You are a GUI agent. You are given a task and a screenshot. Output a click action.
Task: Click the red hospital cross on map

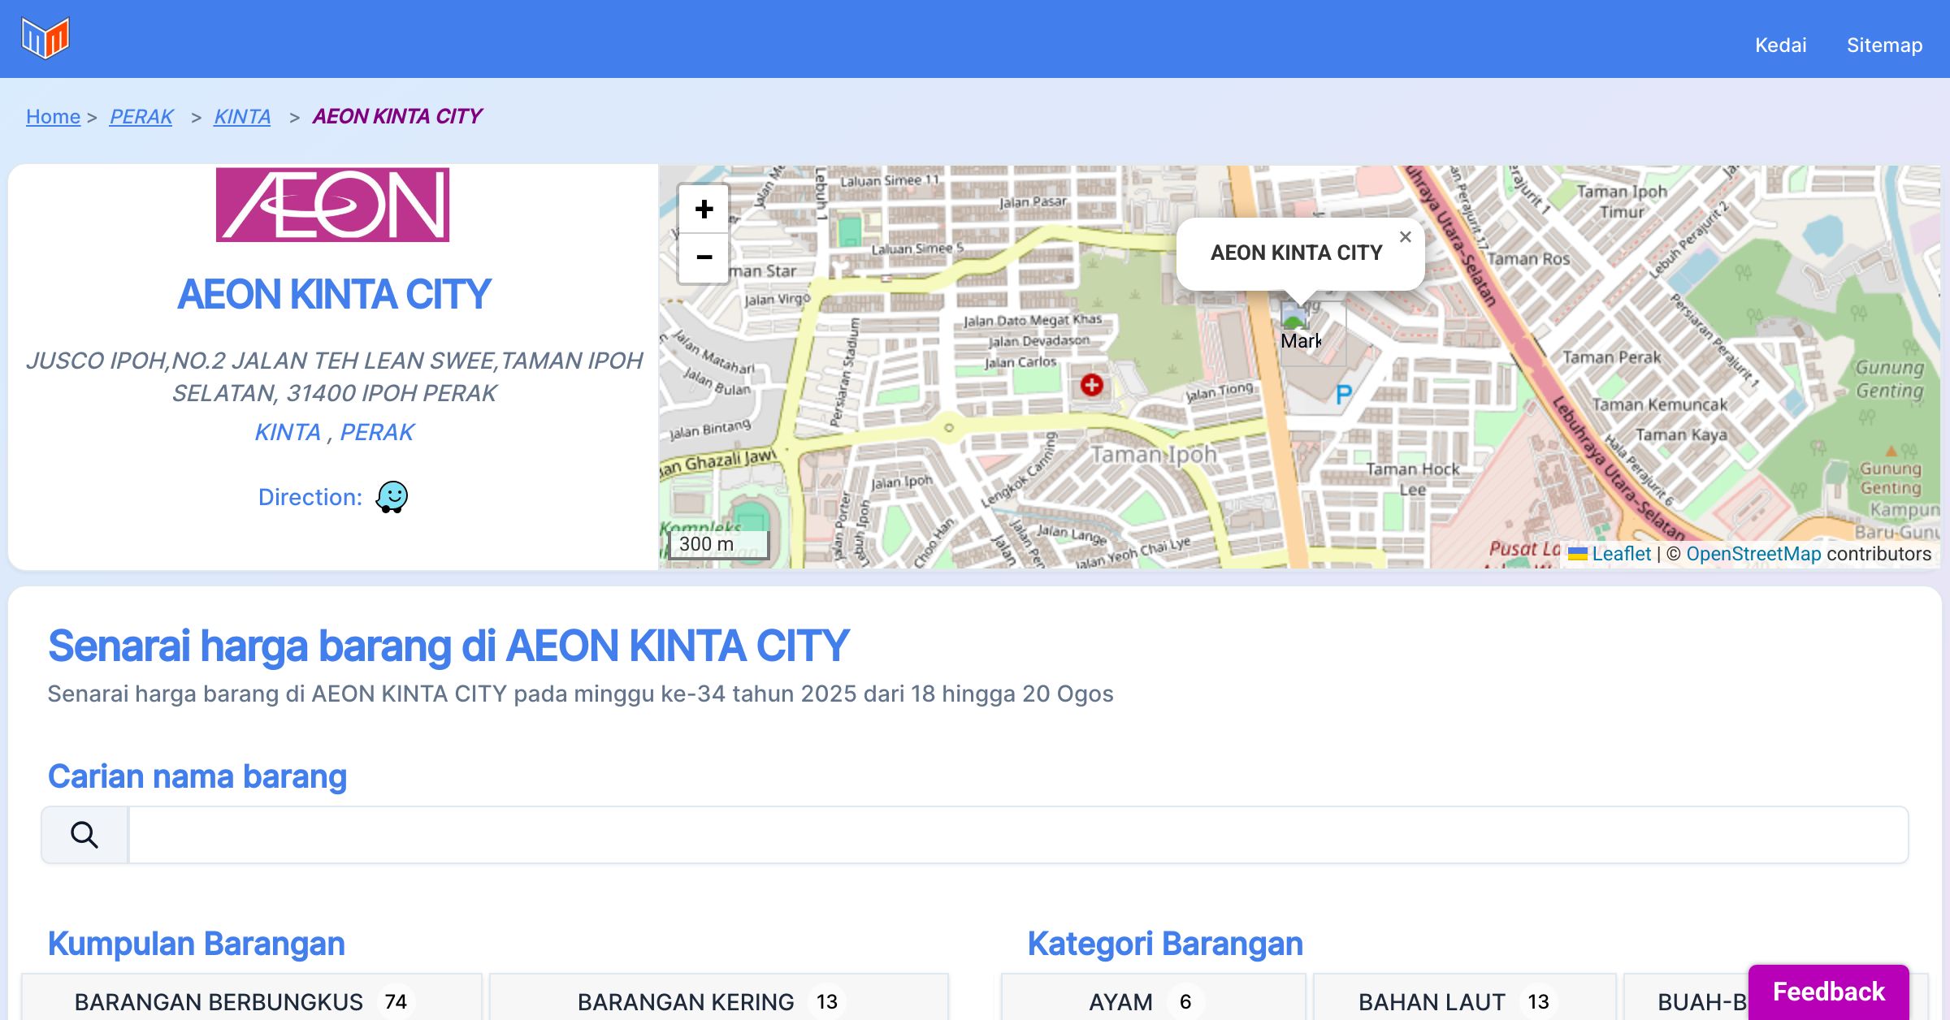coord(1091,385)
